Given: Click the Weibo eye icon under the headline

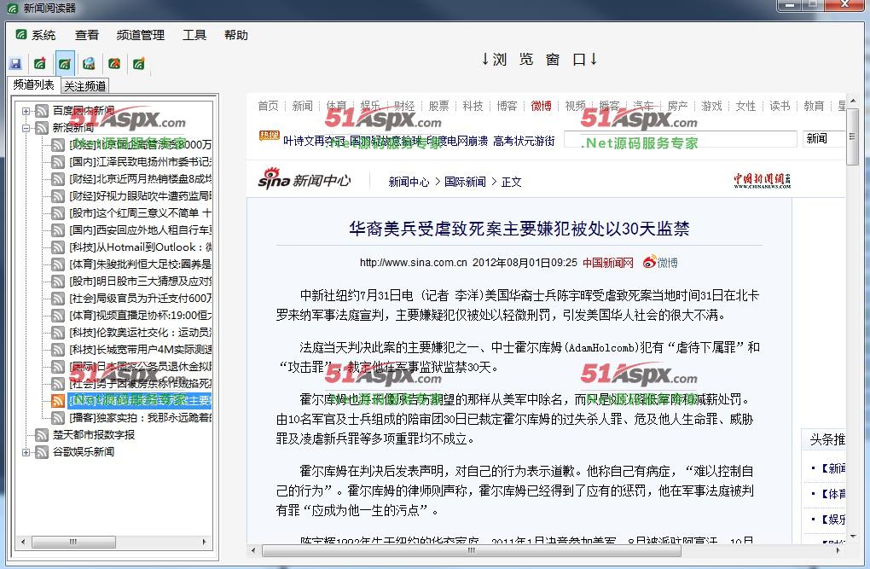Looking at the screenshot, I should [x=649, y=261].
